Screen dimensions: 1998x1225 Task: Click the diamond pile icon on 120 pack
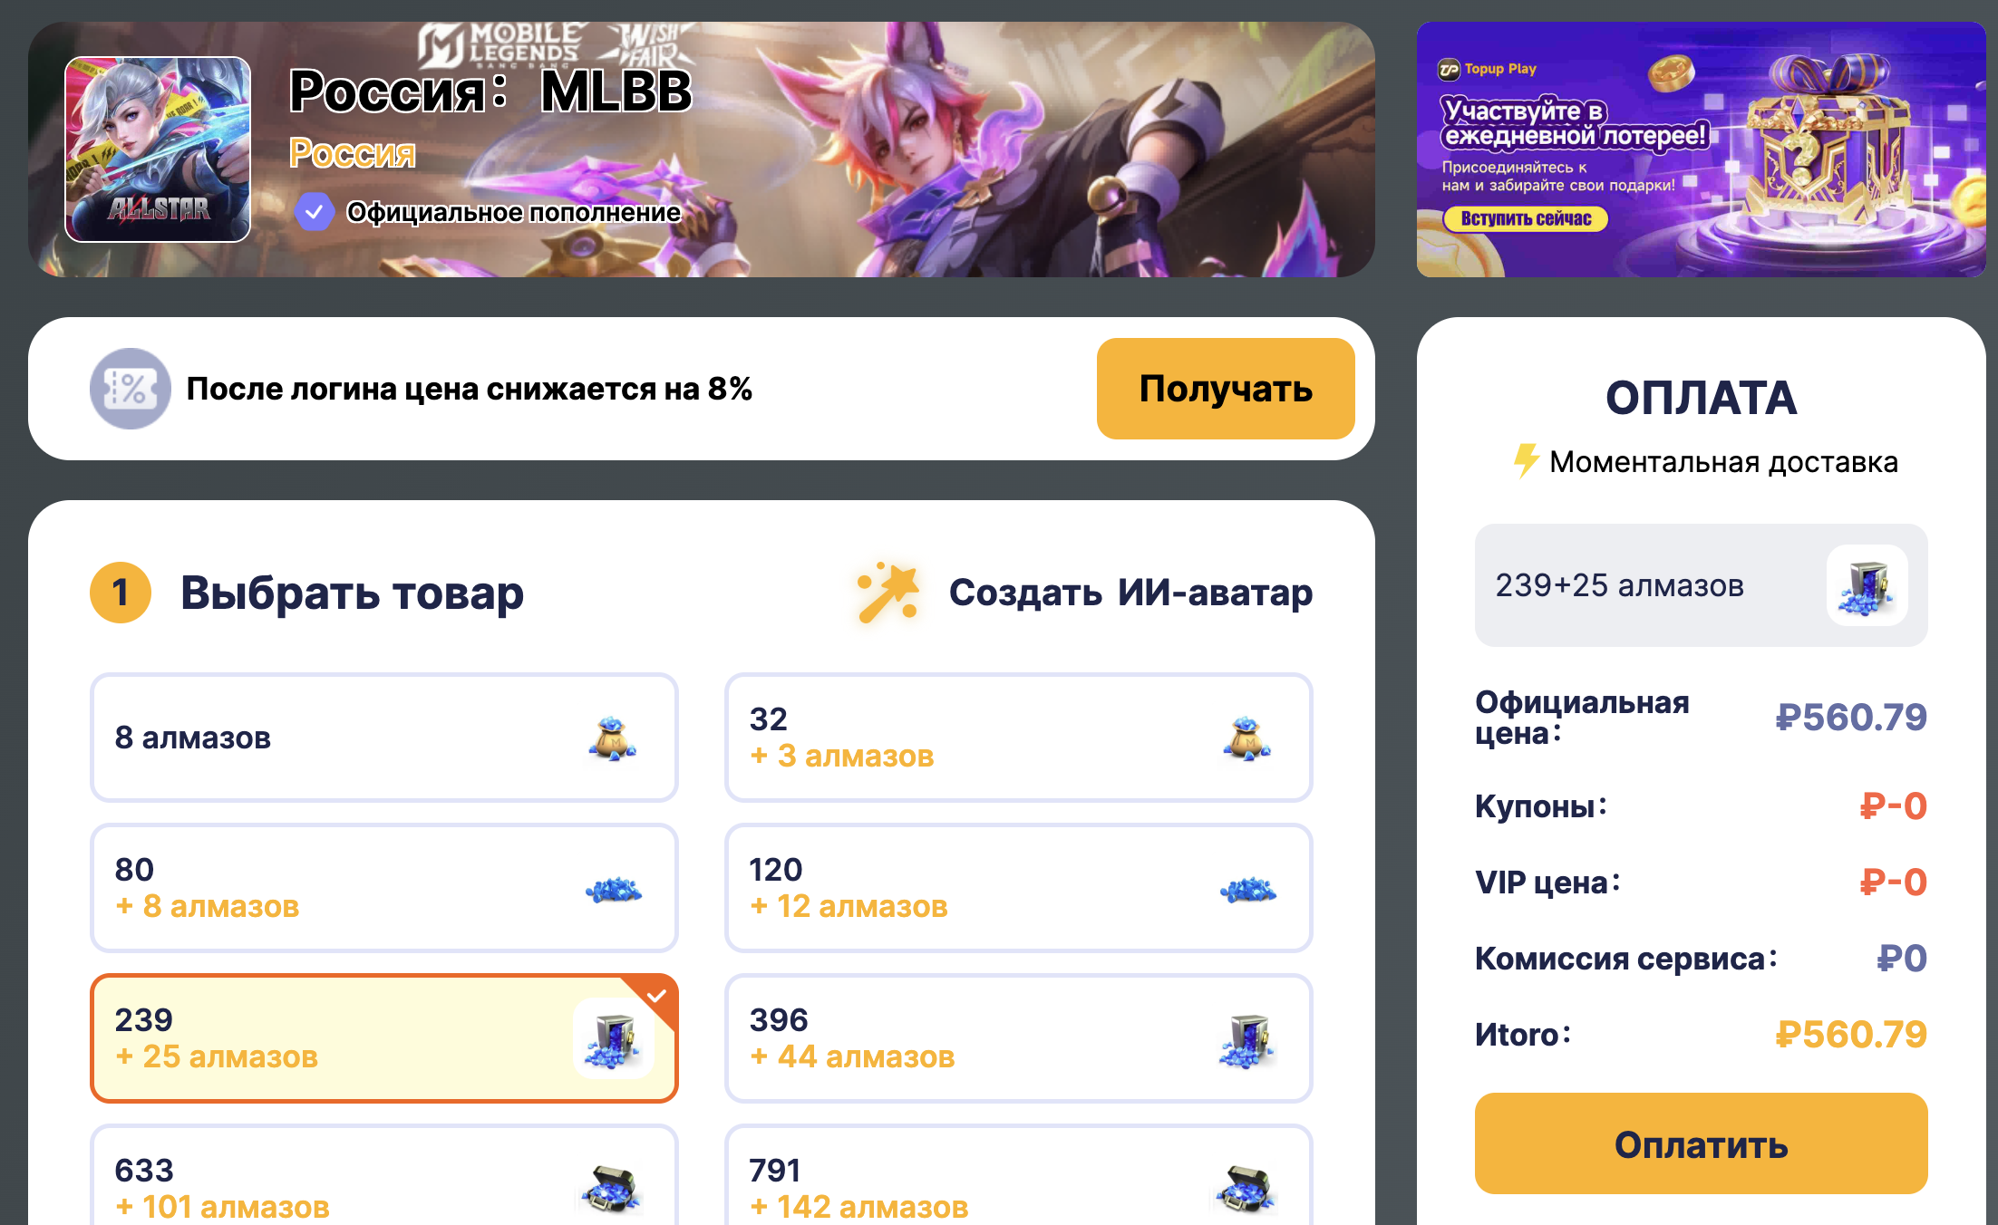pyautogui.click(x=1247, y=889)
